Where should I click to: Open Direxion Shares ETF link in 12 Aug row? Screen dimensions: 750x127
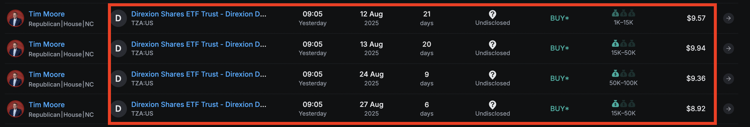[x=199, y=14]
